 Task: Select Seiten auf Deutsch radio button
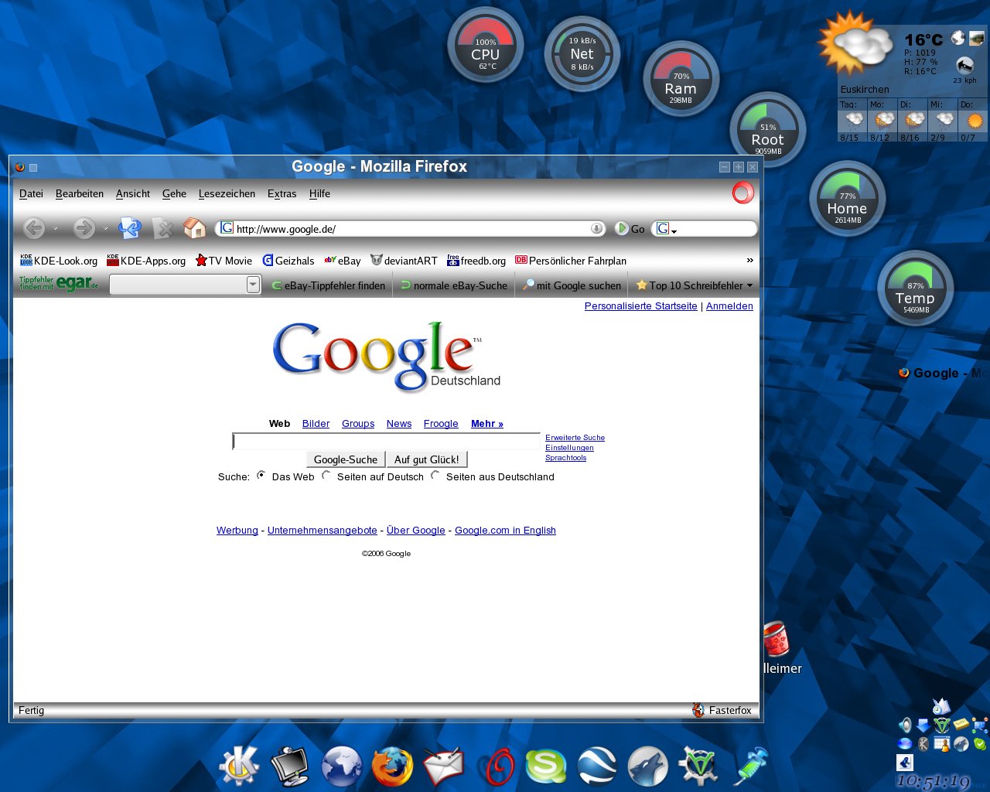326,476
